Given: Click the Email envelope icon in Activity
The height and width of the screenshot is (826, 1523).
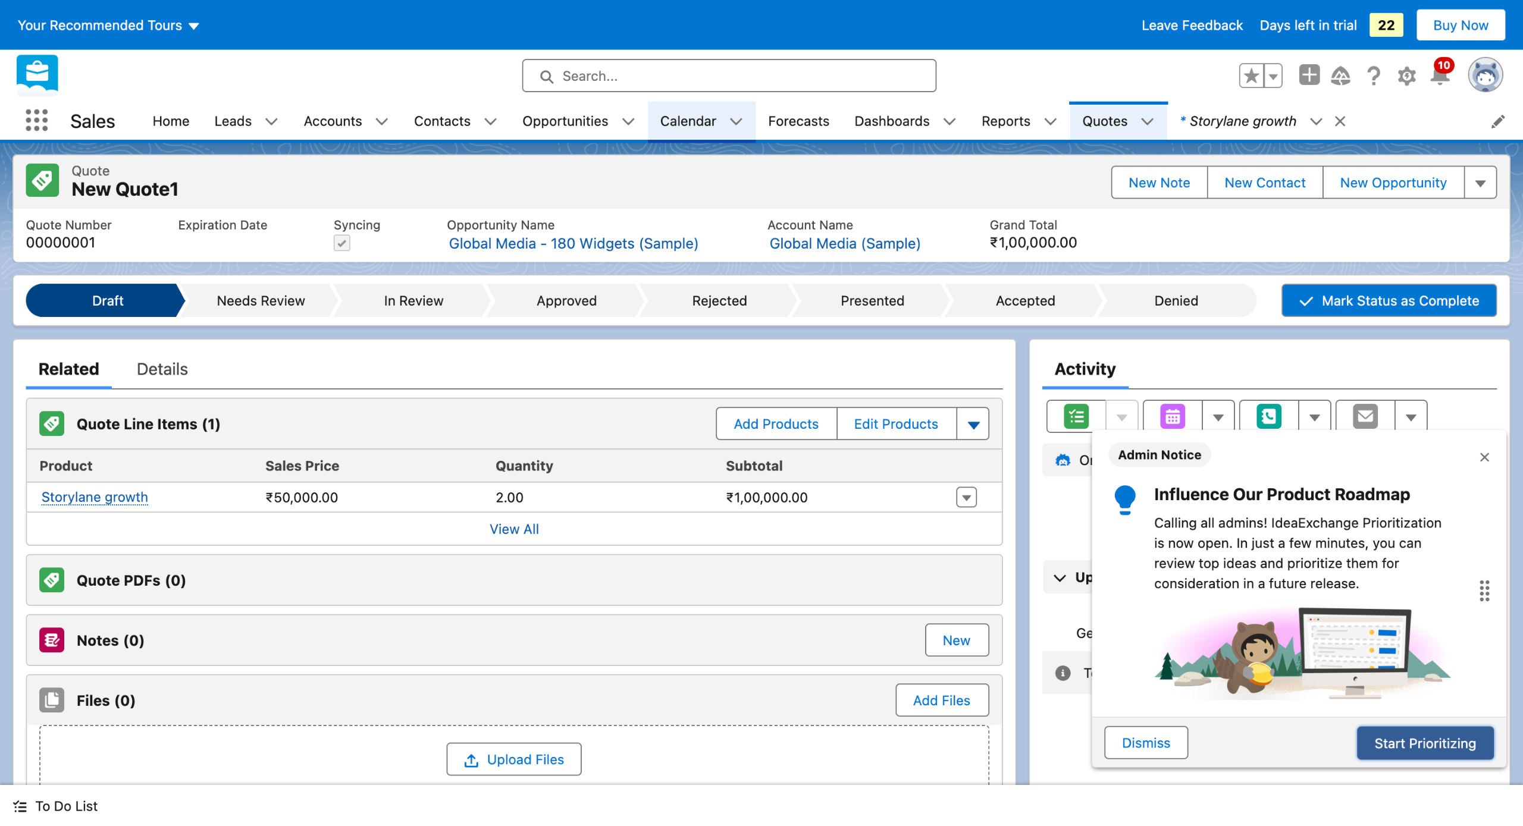Looking at the screenshot, I should [x=1365, y=417].
